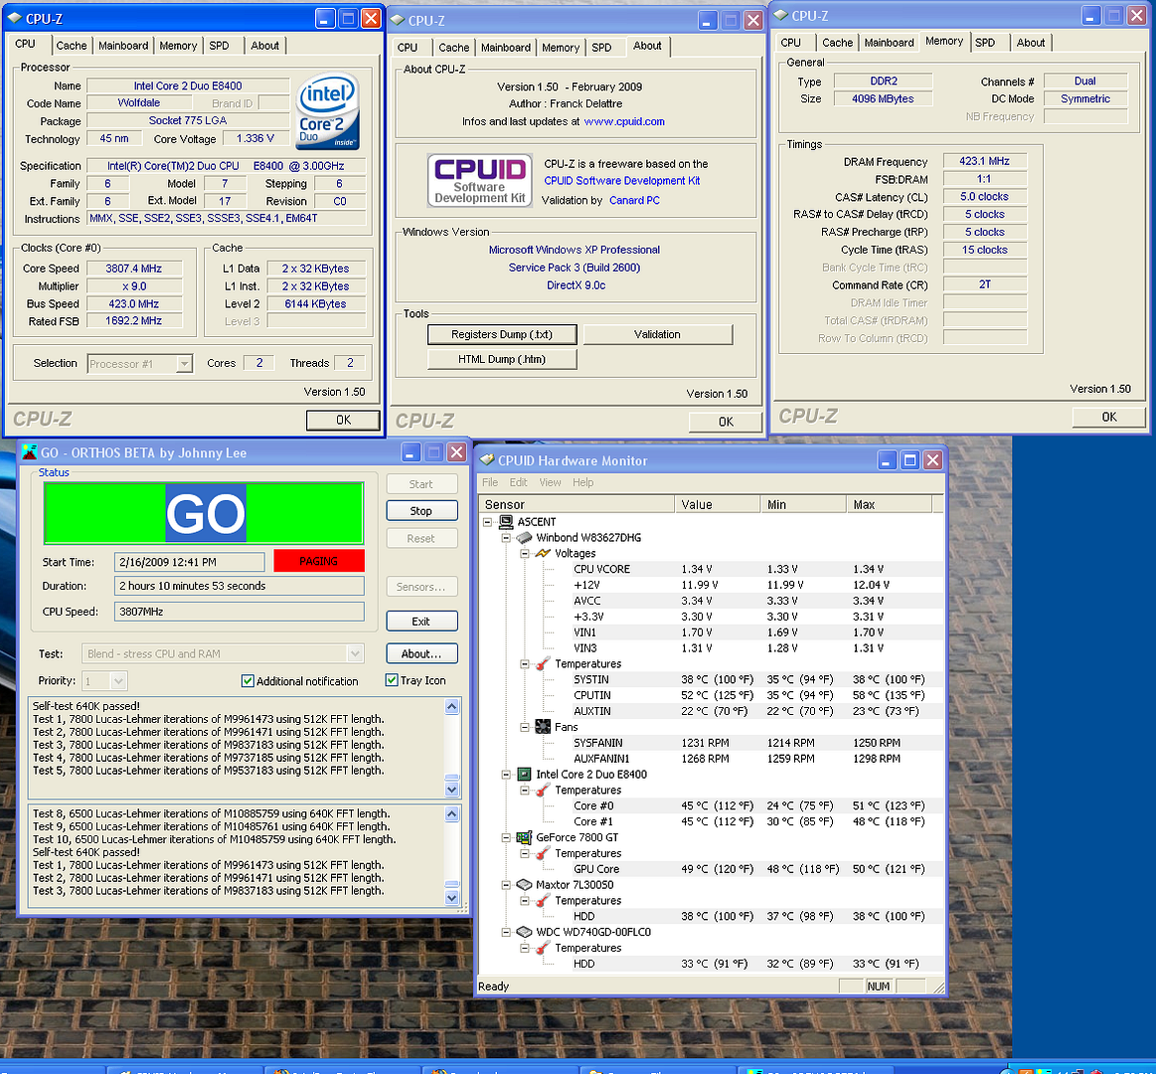Collapse the Voltages node
1156x1074 pixels.
(525, 553)
